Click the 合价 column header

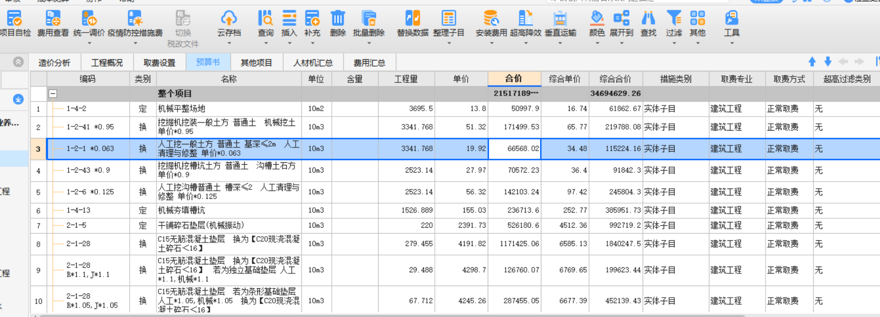pos(514,79)
